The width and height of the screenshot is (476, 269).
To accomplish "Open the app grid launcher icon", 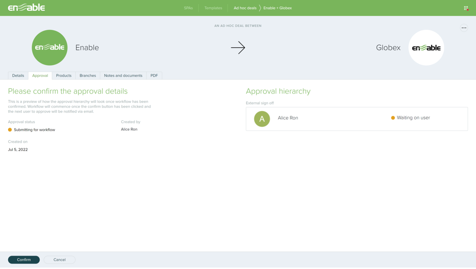I will click(465, 8).
